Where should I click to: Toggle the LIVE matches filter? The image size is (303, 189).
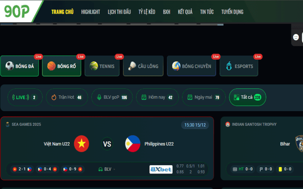pos(25,97)
